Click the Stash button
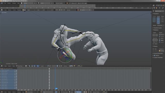The image size is (165, 93). [x=71, y=92]
